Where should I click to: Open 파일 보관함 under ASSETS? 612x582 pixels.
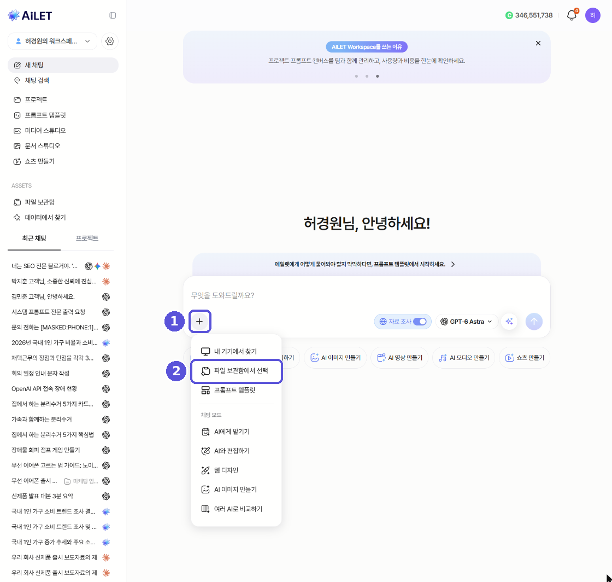(x=63, y=202)
